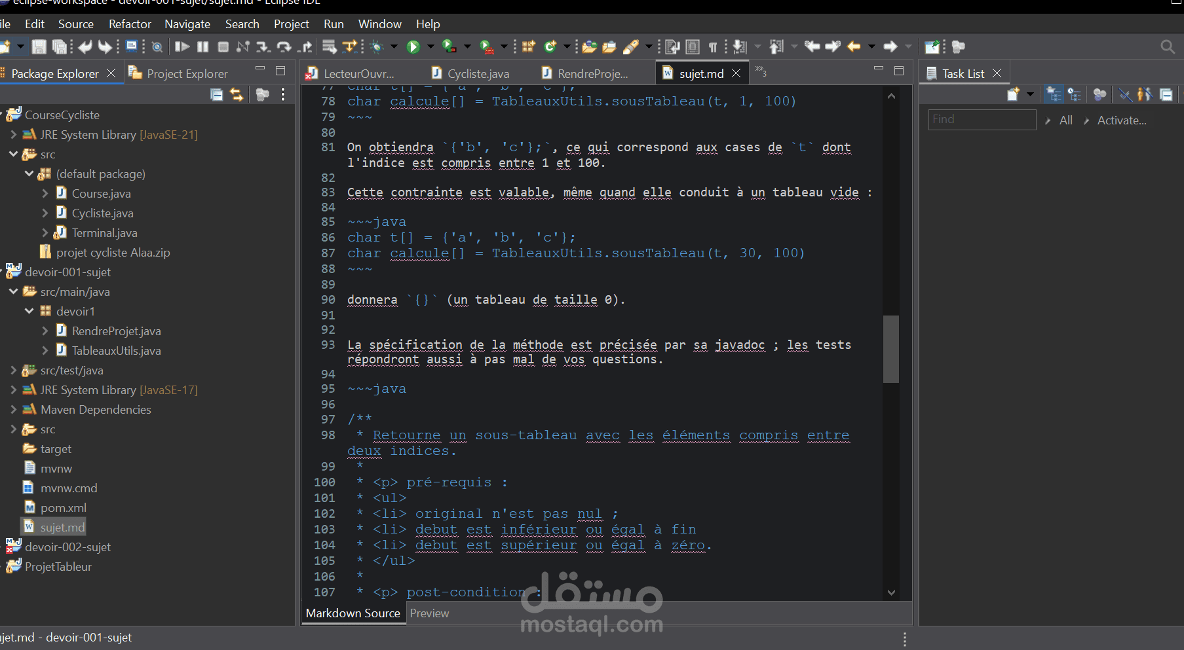Viewport: 1184px width, 650px height.
Task: Click Collapse All in Package Explorer
Action: 217,95
